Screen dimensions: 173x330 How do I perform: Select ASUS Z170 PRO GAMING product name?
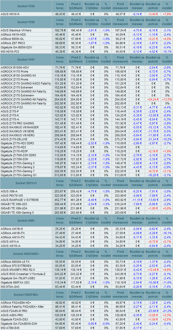pyautogui.click(x=17, y=123)
